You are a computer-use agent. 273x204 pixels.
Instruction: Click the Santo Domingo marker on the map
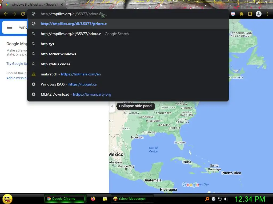[x=215, y=172]
